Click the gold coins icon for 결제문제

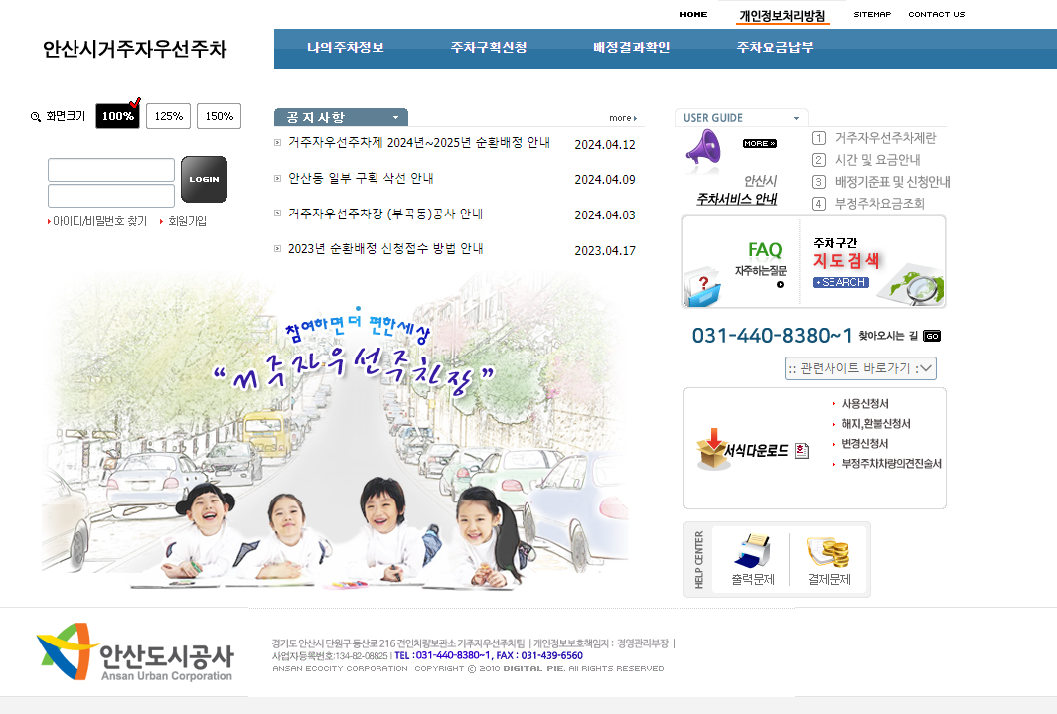(830, 551)
